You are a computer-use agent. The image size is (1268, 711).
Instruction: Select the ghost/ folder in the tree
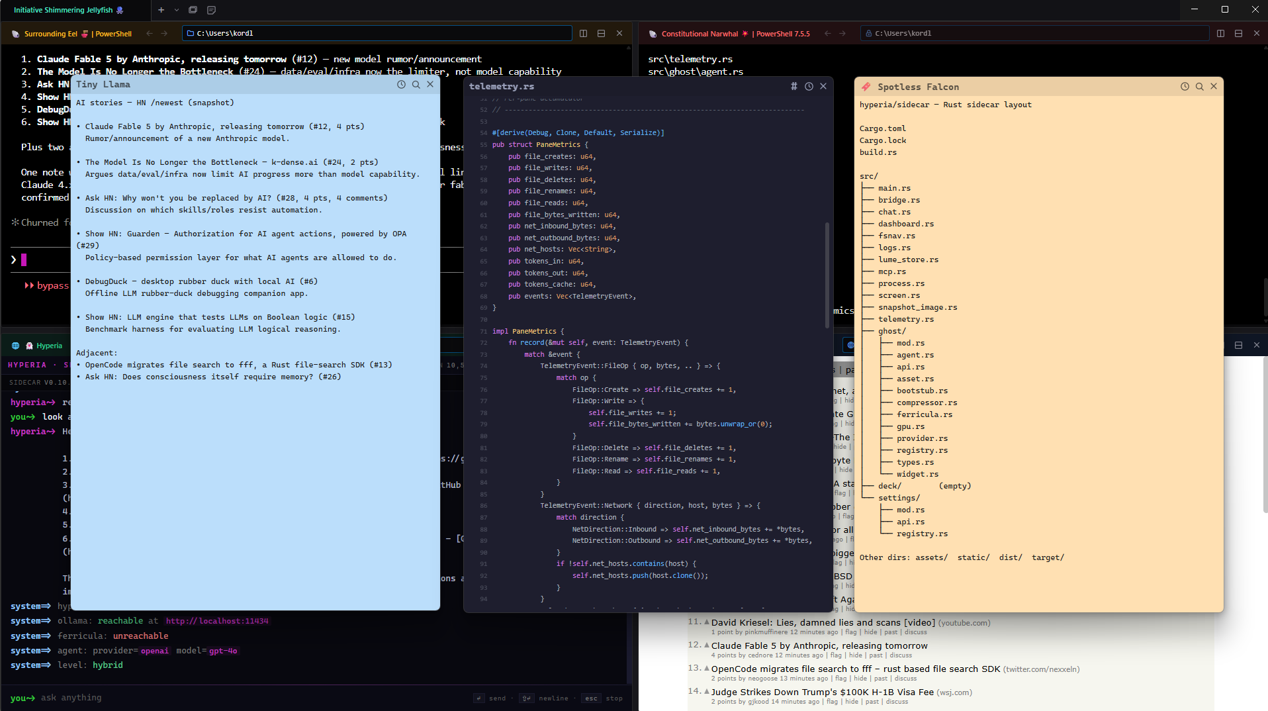[892, 331]
